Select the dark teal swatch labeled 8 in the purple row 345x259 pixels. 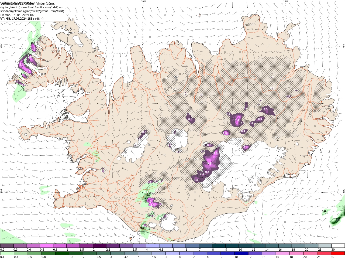coord(219,246)
